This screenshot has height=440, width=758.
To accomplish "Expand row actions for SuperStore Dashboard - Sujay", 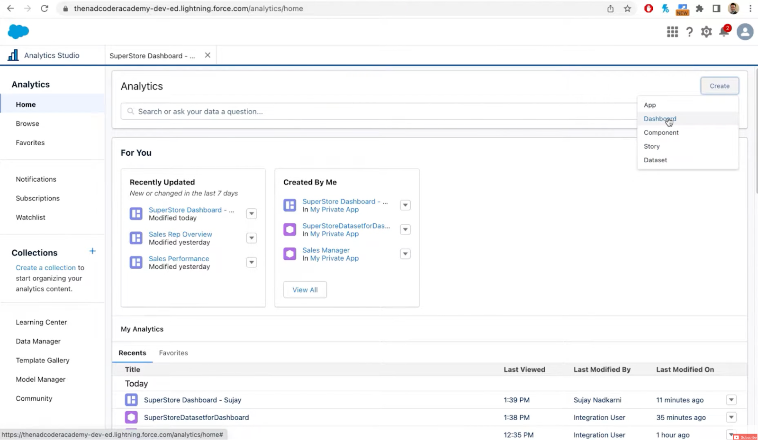I will tap(731, 400).
